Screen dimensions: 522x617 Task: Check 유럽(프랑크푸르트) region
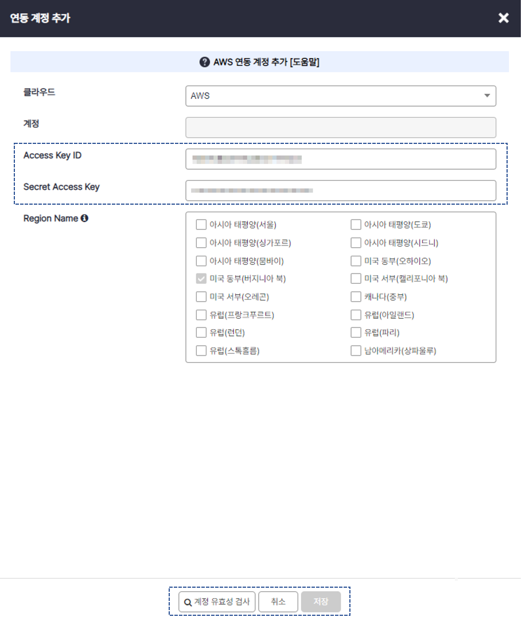click(201, 315)
